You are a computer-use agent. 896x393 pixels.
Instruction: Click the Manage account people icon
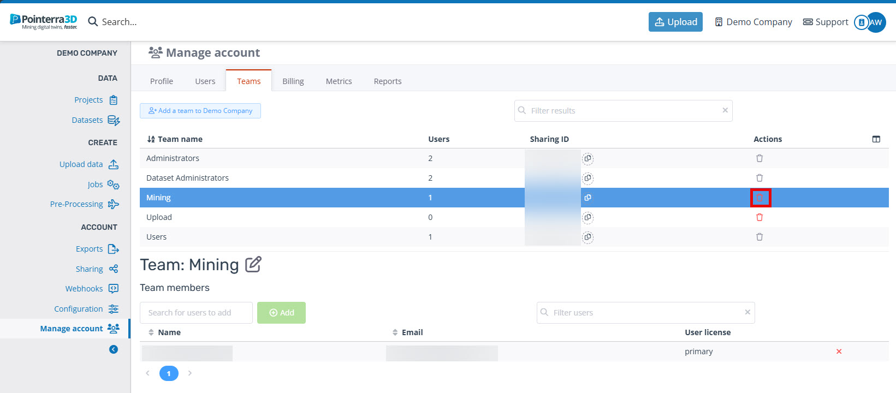coord(114,329)
